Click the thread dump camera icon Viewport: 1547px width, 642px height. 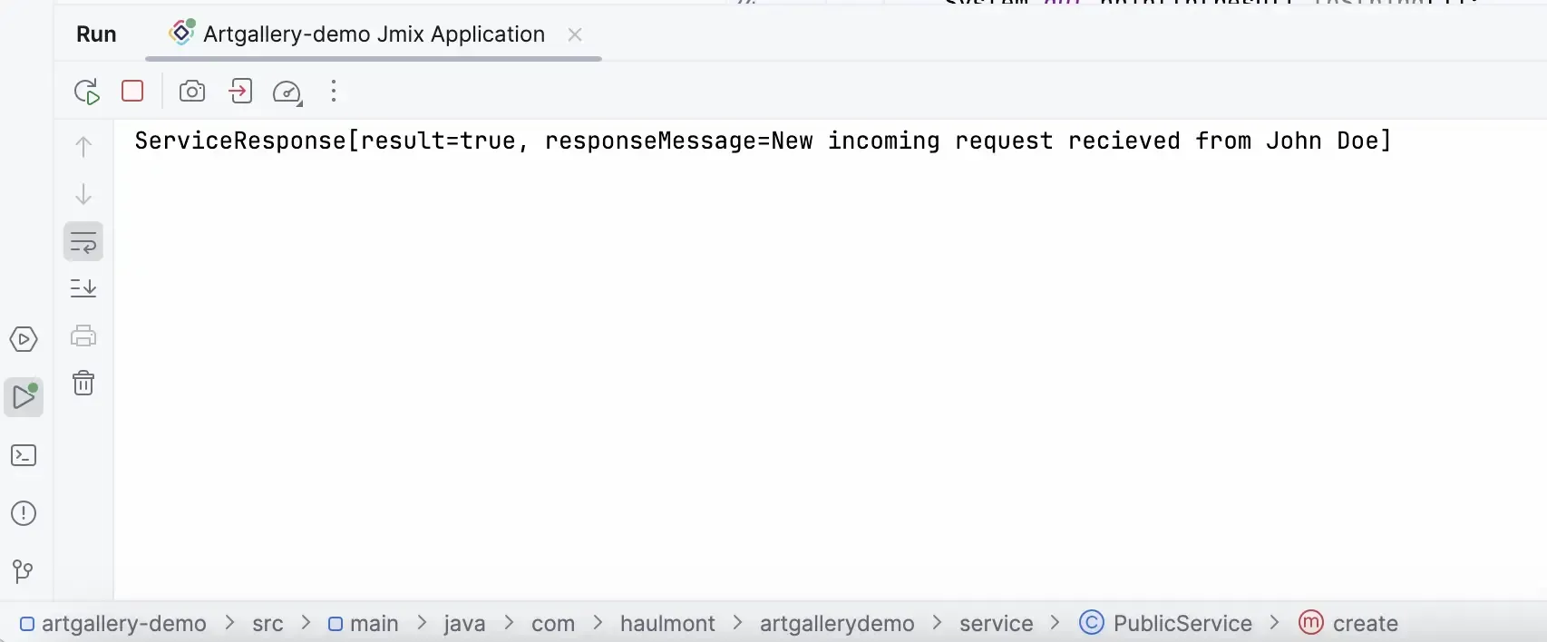[x=192, y=91]
